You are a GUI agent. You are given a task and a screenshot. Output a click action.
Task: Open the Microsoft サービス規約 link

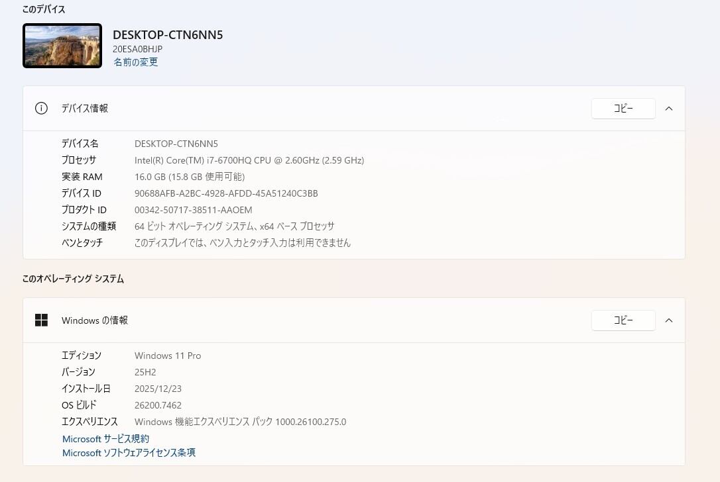[x=105, y=439]
